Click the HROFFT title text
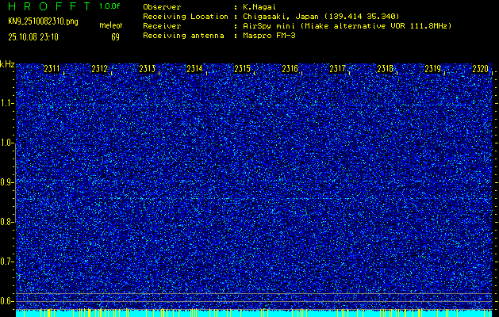Image resolution: width=499 pixels, height=317 pixels. click(48, 6)
